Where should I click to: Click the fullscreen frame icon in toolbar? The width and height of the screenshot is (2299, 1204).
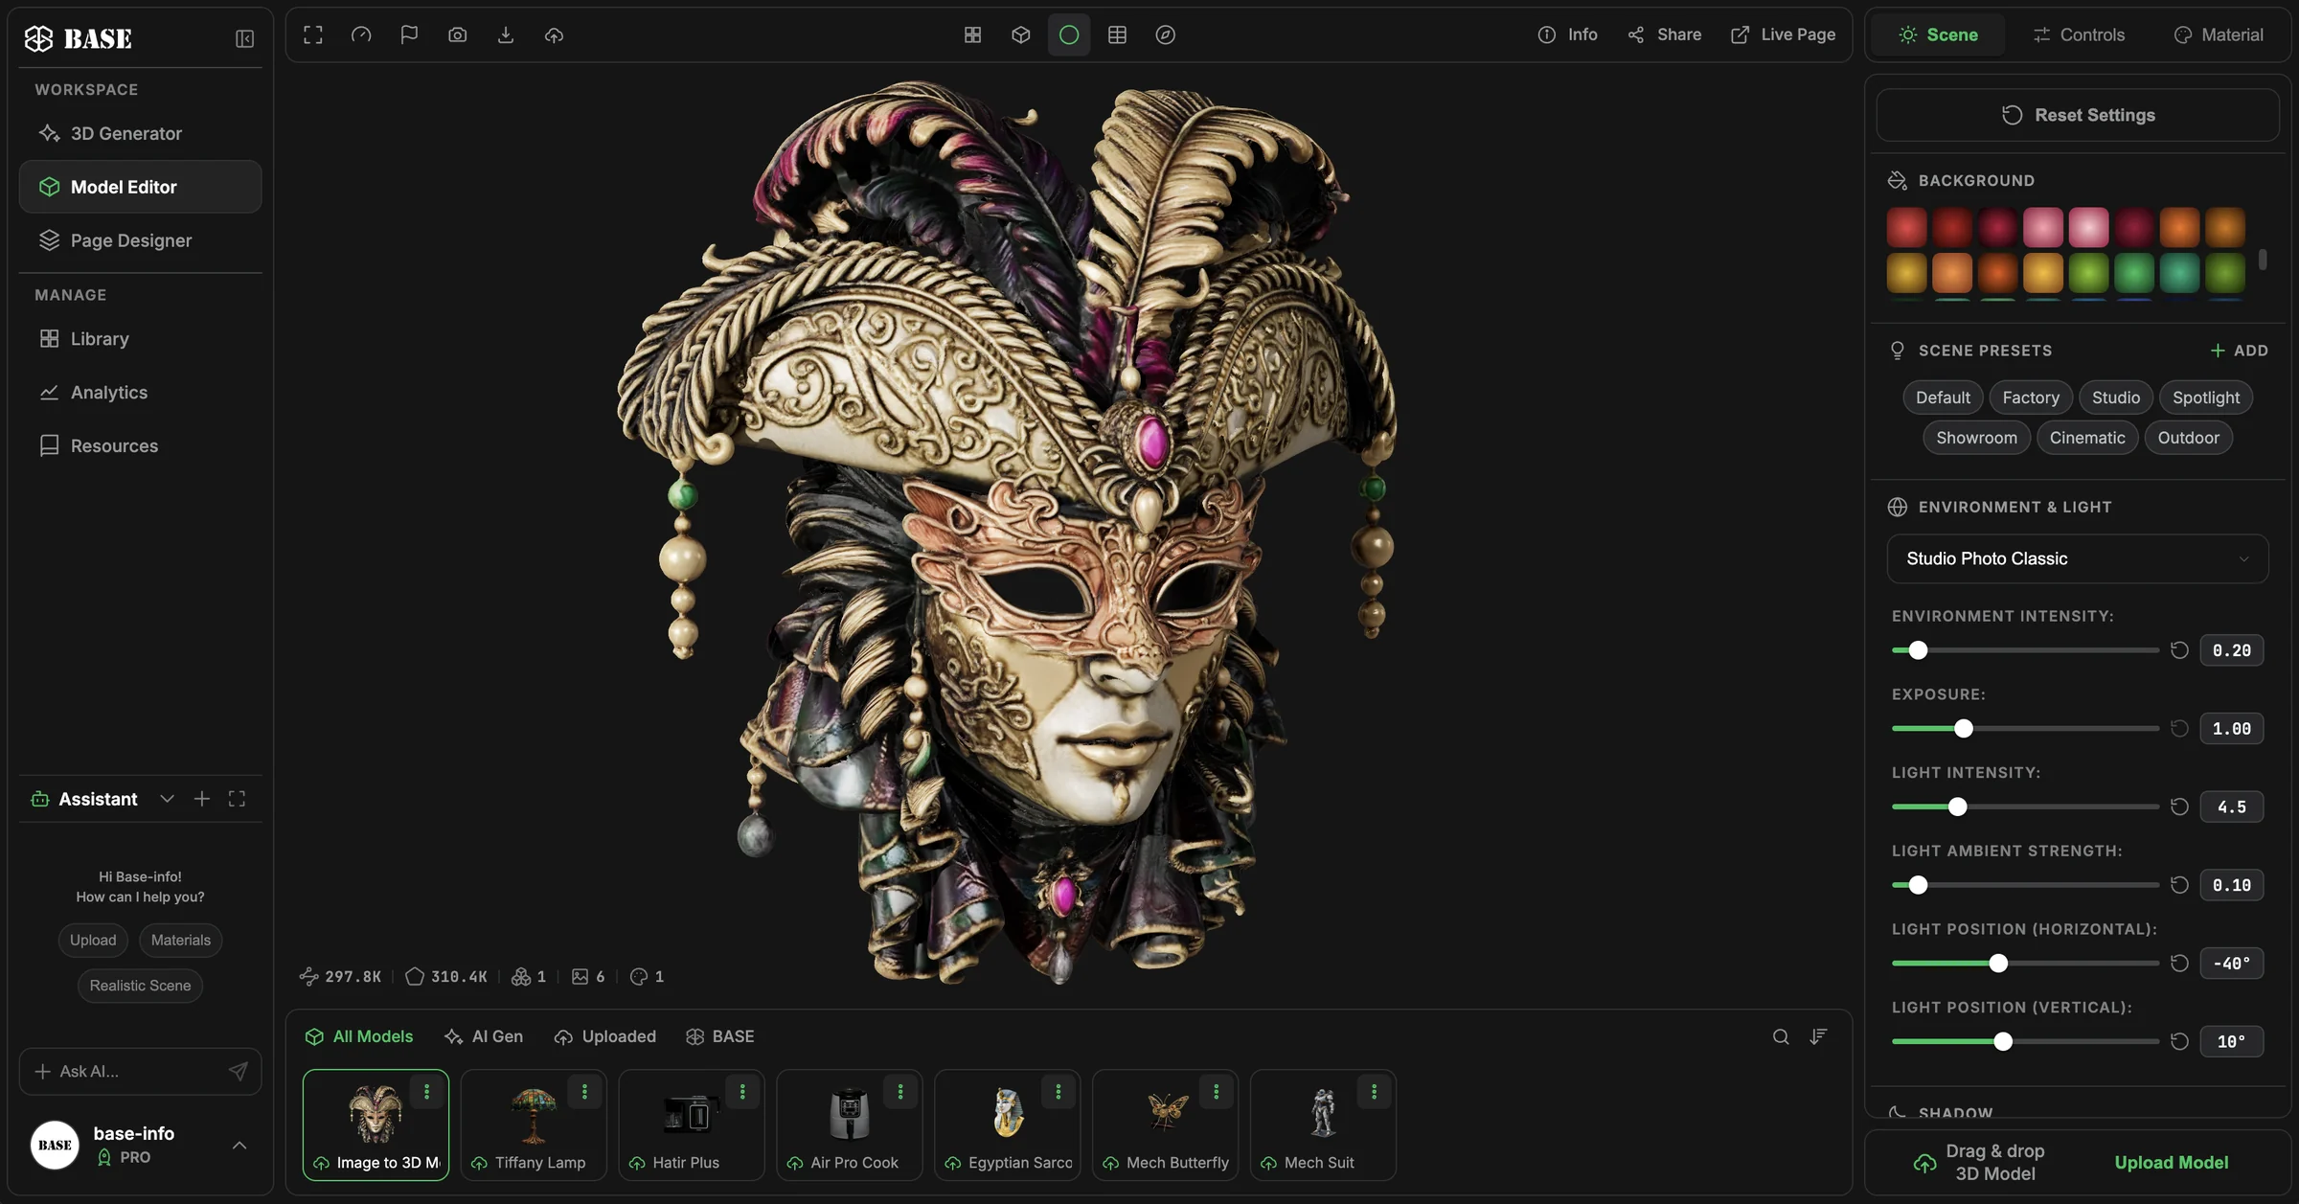coord(313,34)
